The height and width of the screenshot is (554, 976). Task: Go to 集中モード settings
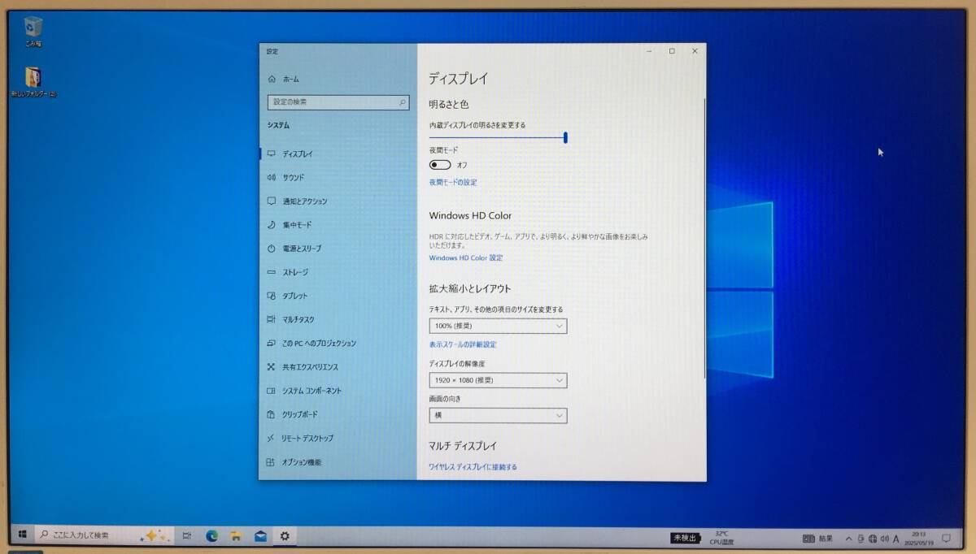(338, 224)
